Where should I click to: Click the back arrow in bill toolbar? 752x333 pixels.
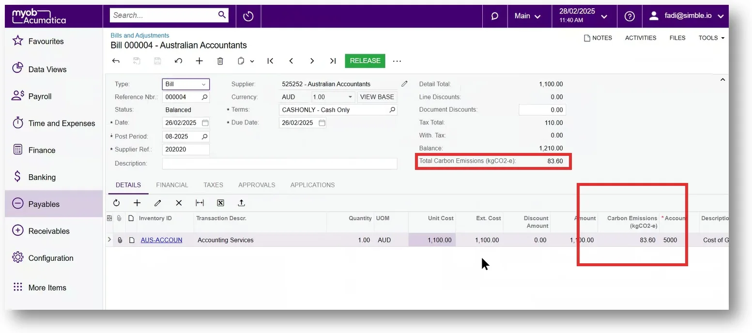coord(116,61)
